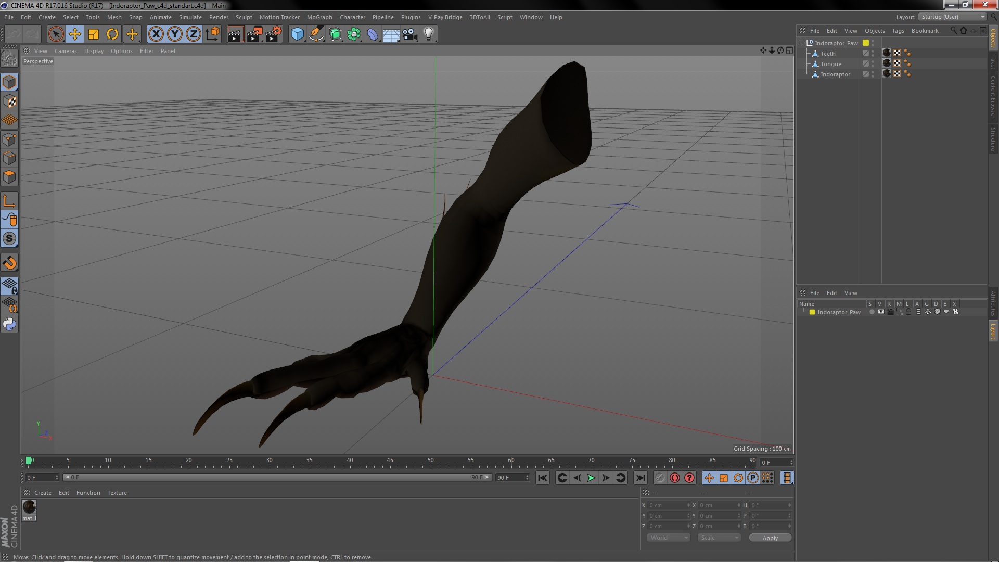Open the Layout dropdown Startup (User)
The height and width of the screenshot is (562, 999).
[953, 17]
